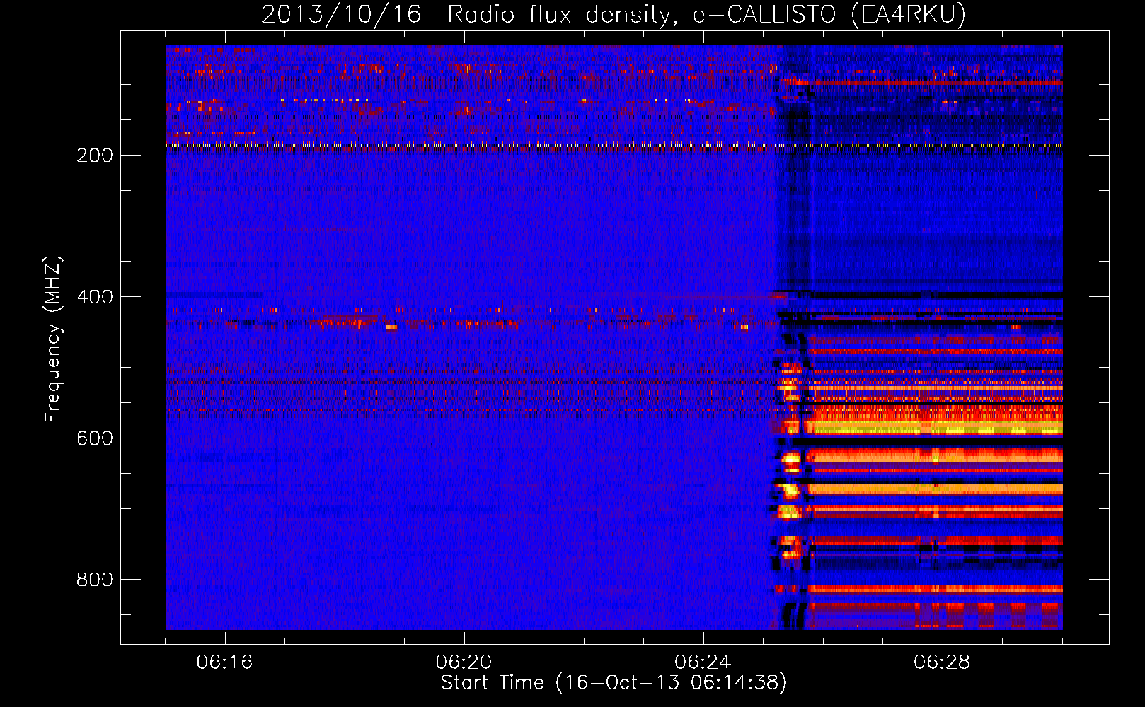Click the '06:24' time tick label
The image size is (1145, 707).
coord(703,662)
